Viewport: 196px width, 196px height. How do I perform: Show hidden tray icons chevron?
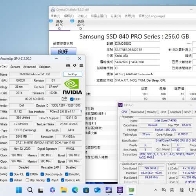pyautogui.click(x=156, y=190)
